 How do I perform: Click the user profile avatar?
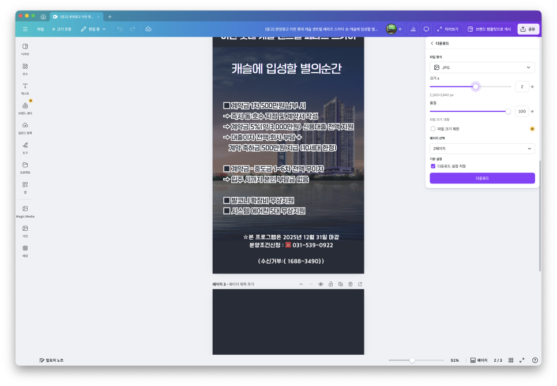tap(391, 29)
